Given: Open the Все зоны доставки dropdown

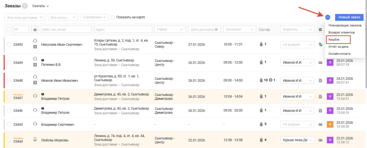Looking at the screenshot, I should tap(25, 17).
